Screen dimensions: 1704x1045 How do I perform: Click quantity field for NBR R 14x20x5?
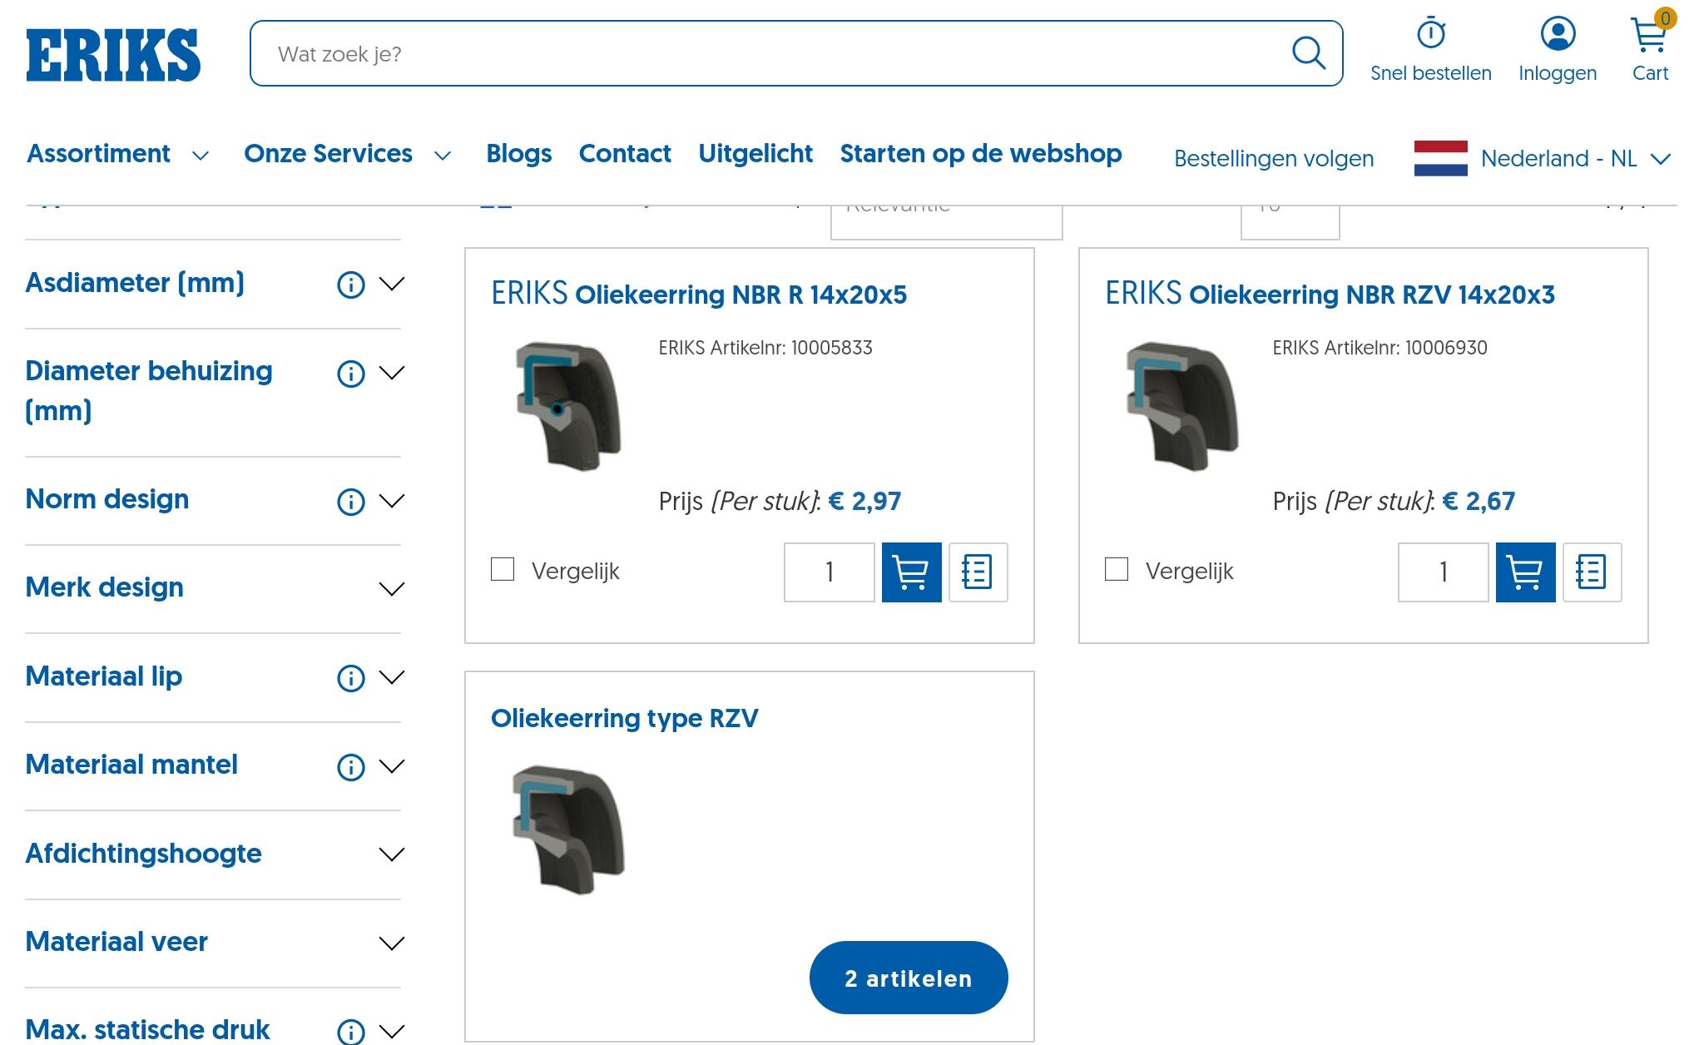pos(830,572)
